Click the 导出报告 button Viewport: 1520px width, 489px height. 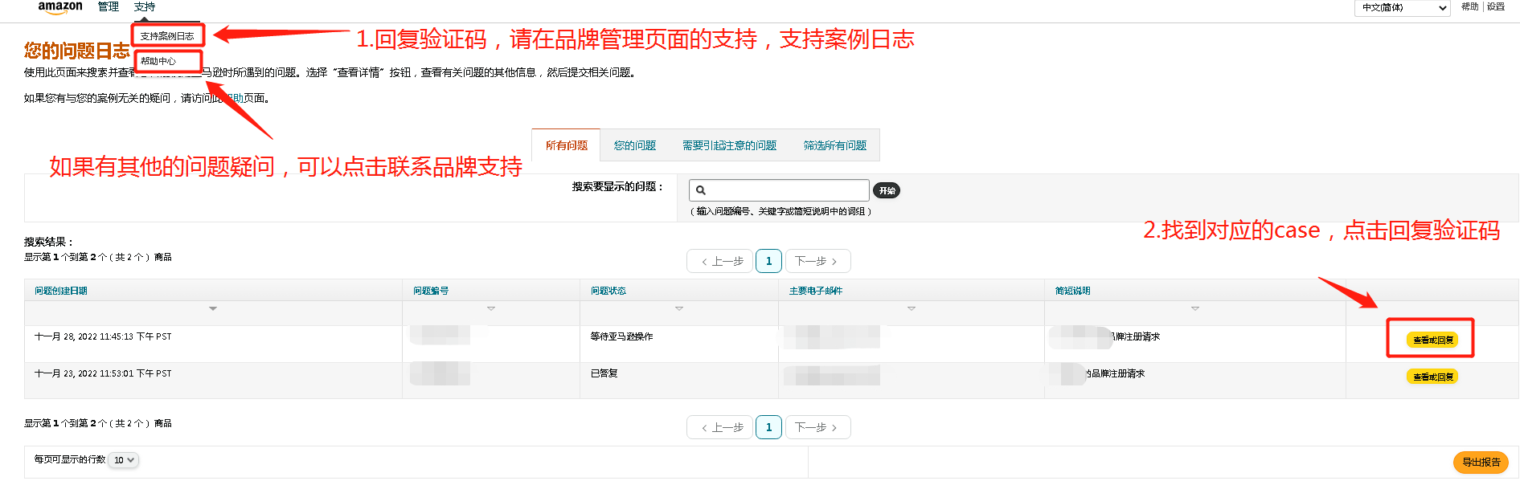(1481, 463)
